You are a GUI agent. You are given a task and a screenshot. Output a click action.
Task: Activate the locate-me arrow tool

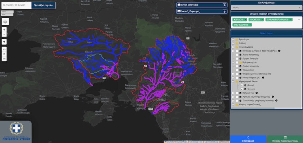click(x=4, y=42)
